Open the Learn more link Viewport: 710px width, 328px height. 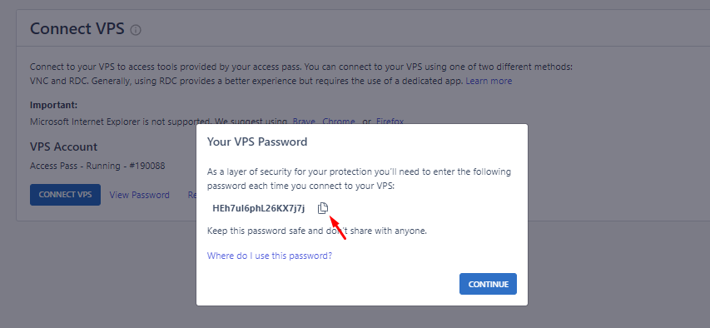pyautogui.click(x=489, y=81)
